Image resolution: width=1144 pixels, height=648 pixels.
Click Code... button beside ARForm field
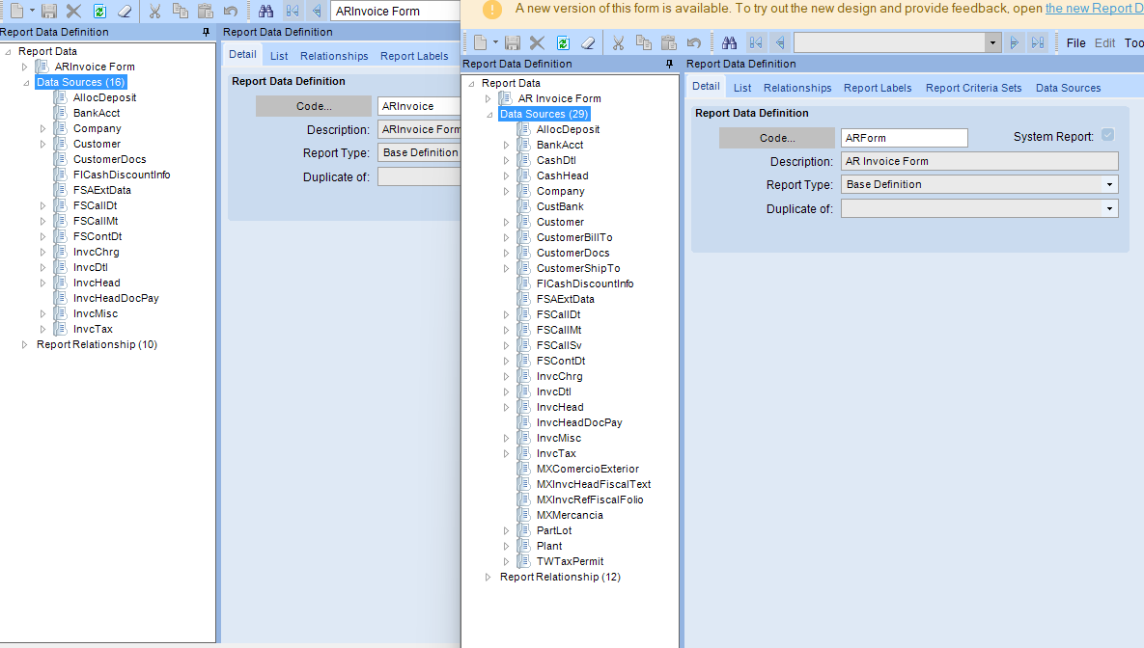(x=776, y=138)
